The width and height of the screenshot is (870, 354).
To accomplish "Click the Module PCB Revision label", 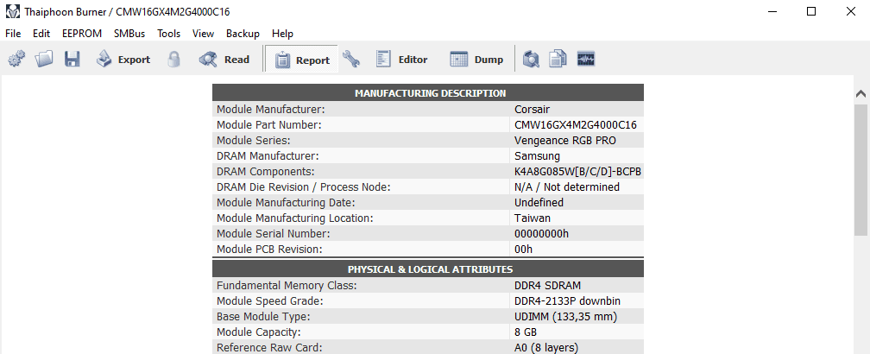I will tap(269, 250).
